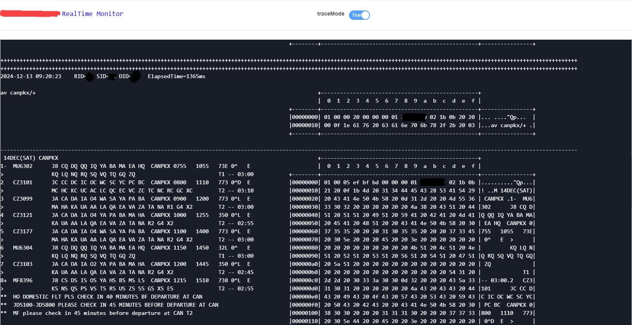Screen dimensions: 632x325
Task: Click the JD5100-JD5800 check-in notice
Action: tap(115, 305)
